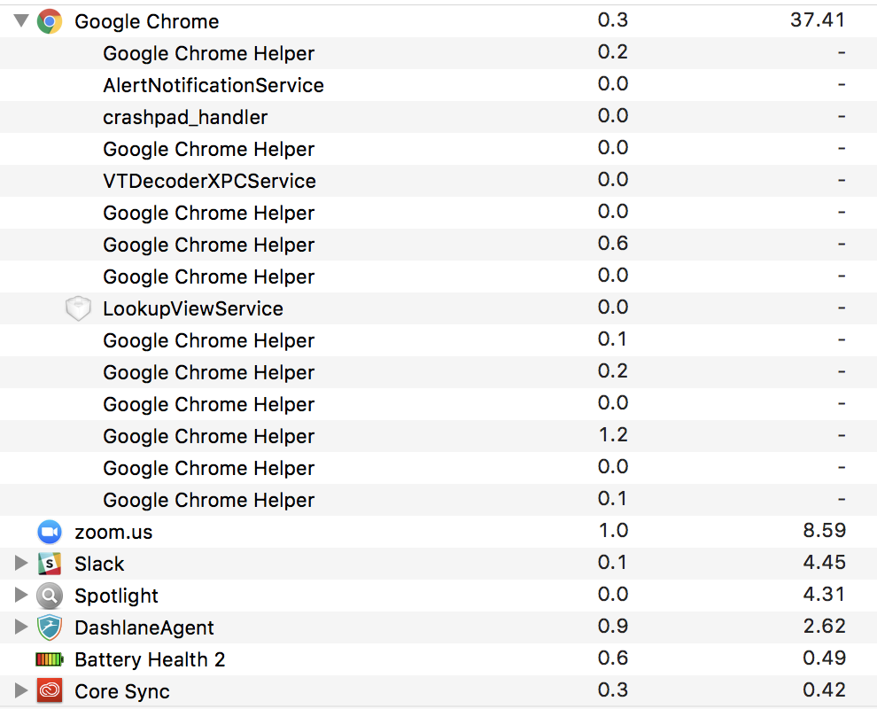Expand the DashlaneAgent process group

click(x=21, y=627)
